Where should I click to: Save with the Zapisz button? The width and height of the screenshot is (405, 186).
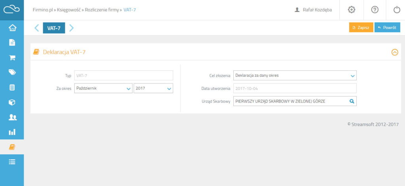(x=361, y=28)
